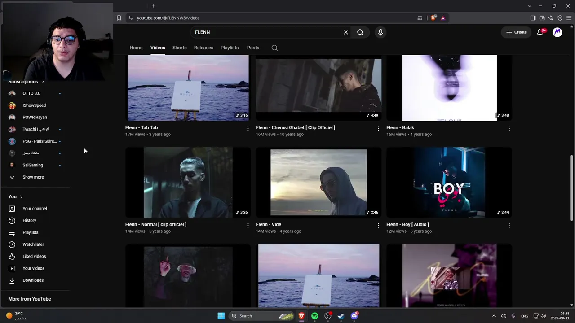Open Steam from the taskbar
This screenshot has height=323, width=575.
click(341, 316)
